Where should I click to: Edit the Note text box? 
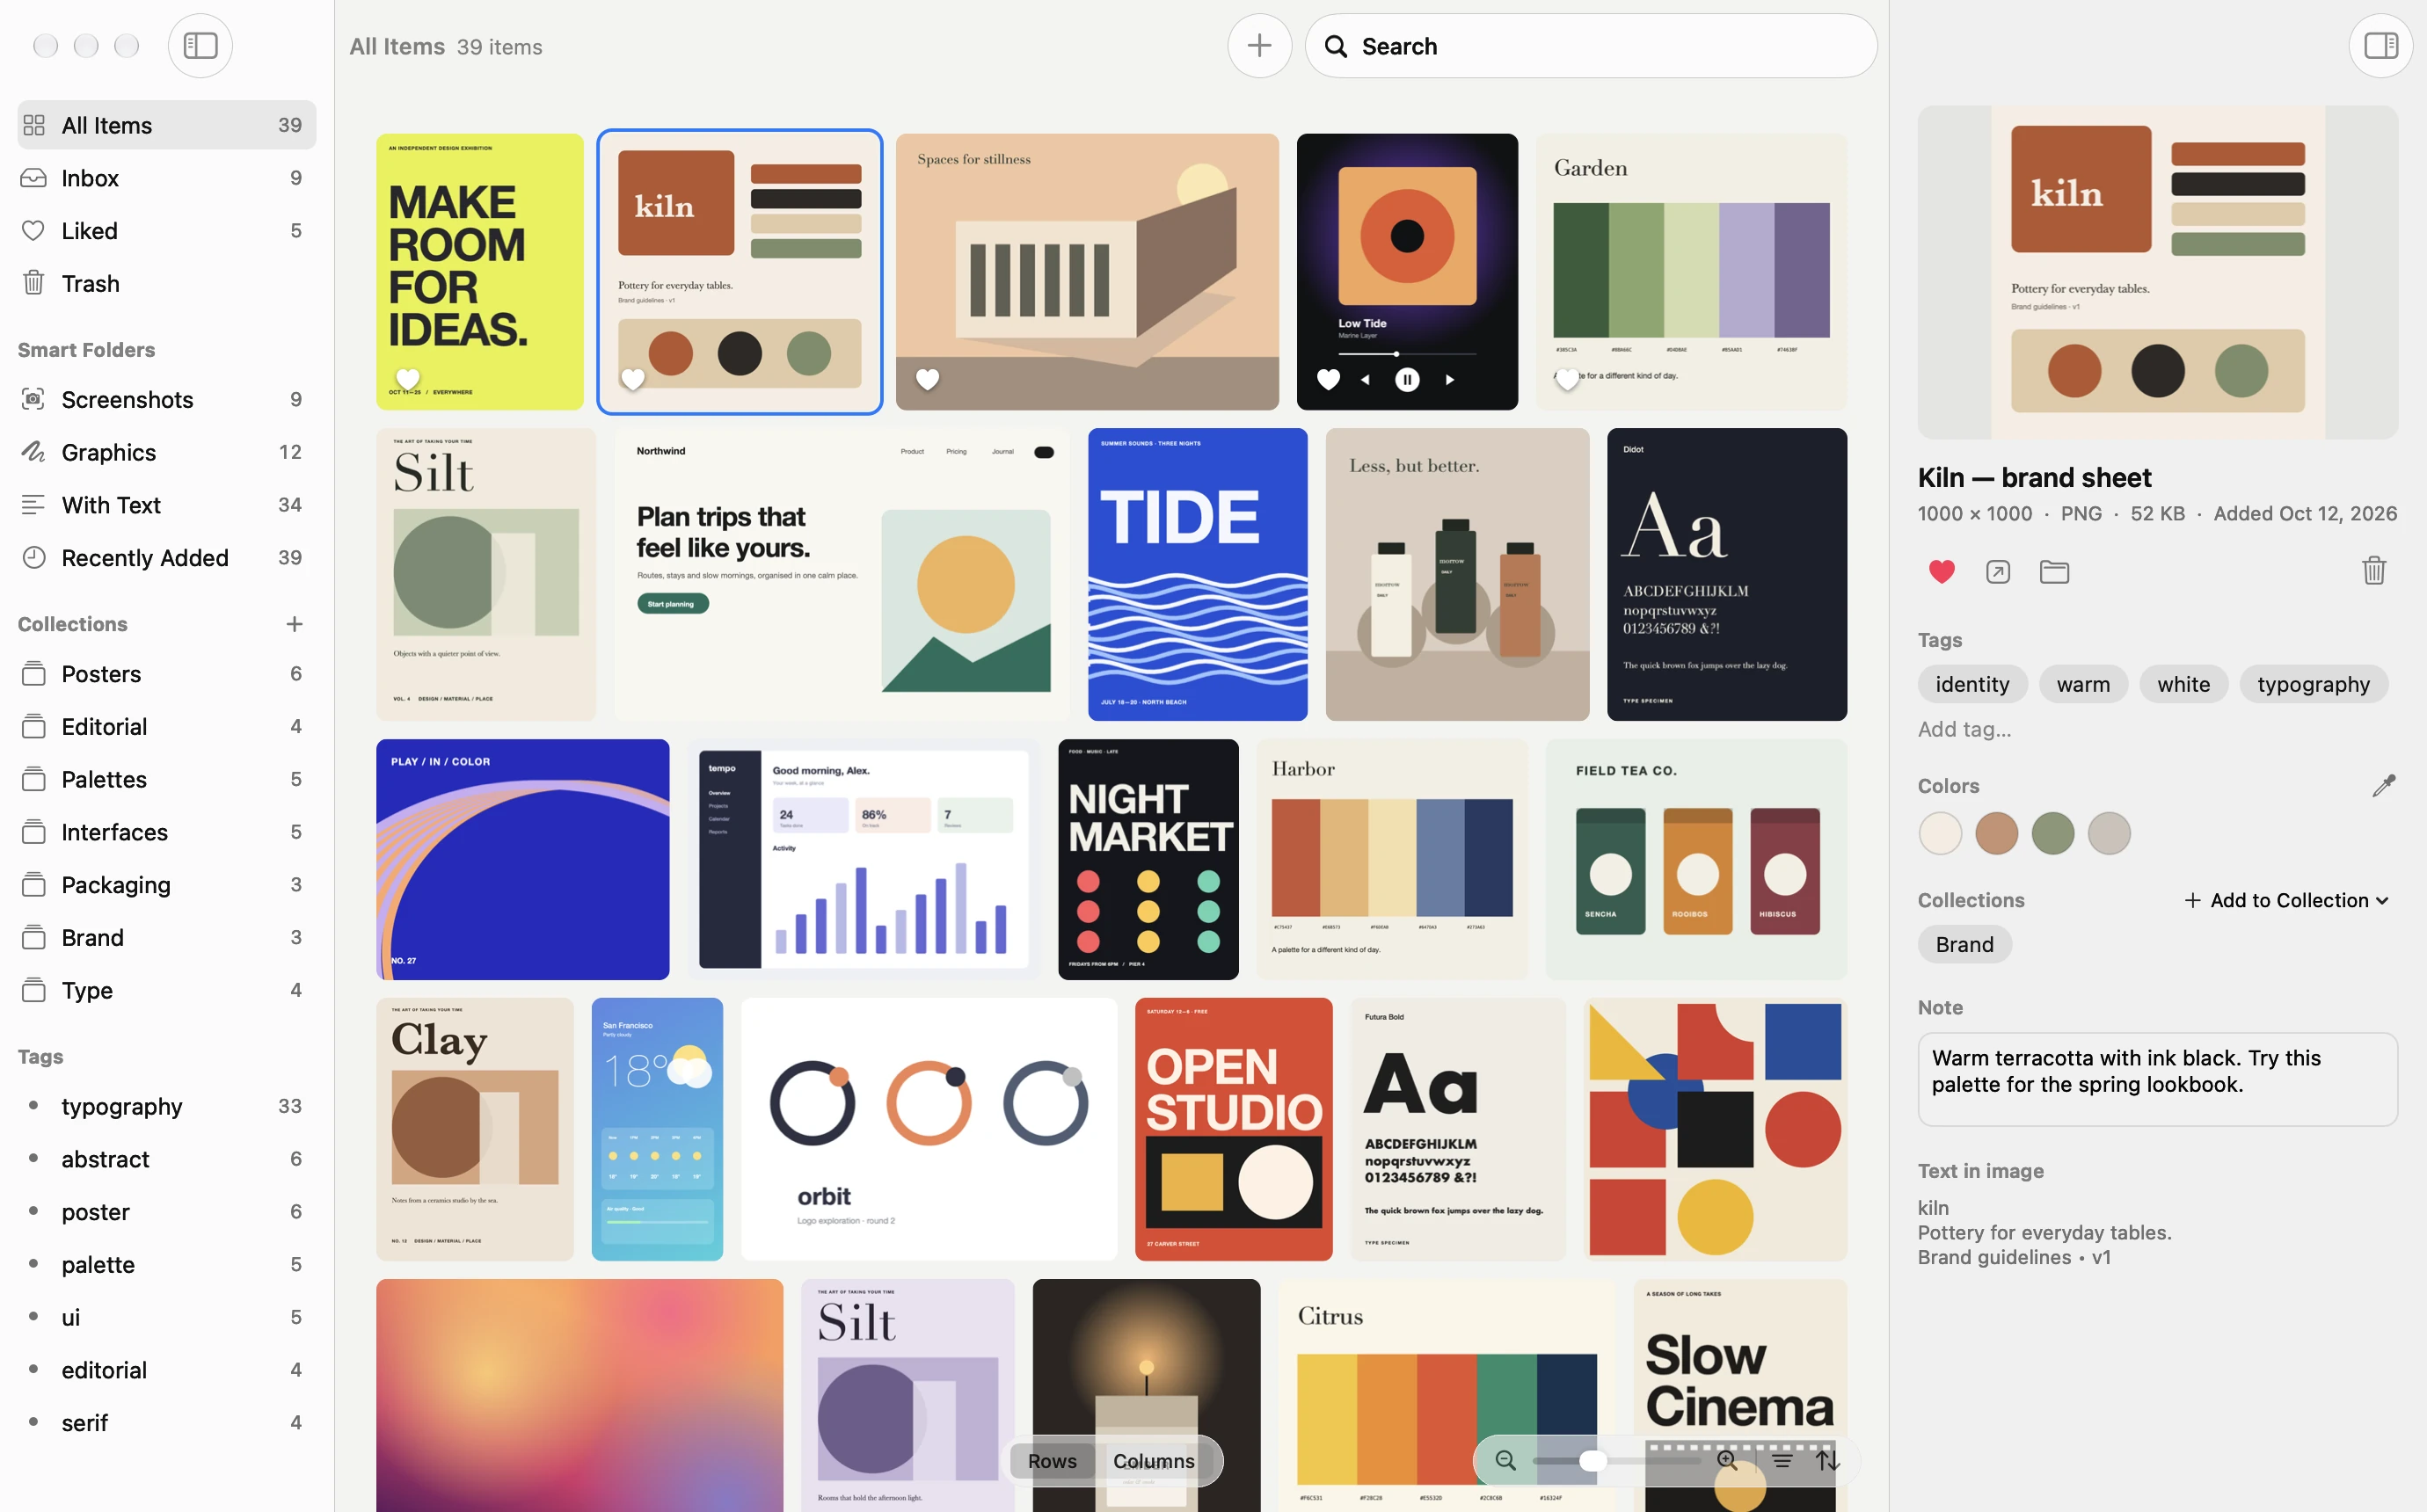[x=2157, y=1079]
